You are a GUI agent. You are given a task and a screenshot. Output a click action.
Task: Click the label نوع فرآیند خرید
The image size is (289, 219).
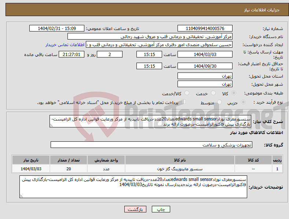[x=268, y=102]
